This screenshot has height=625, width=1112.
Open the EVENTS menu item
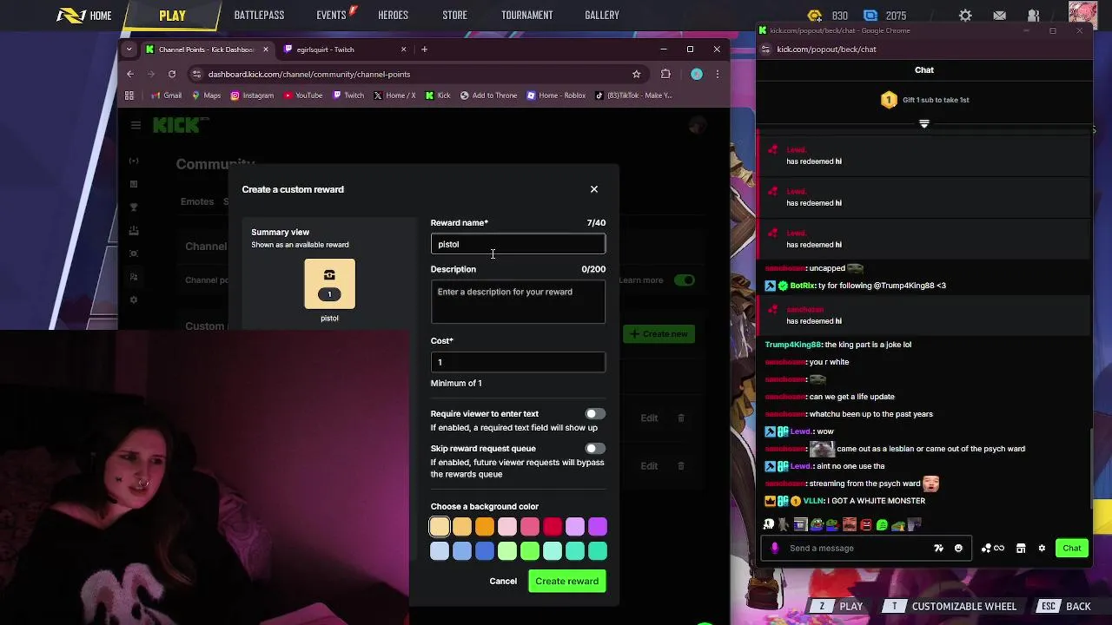pyautogui.click(x=332, y=16)
